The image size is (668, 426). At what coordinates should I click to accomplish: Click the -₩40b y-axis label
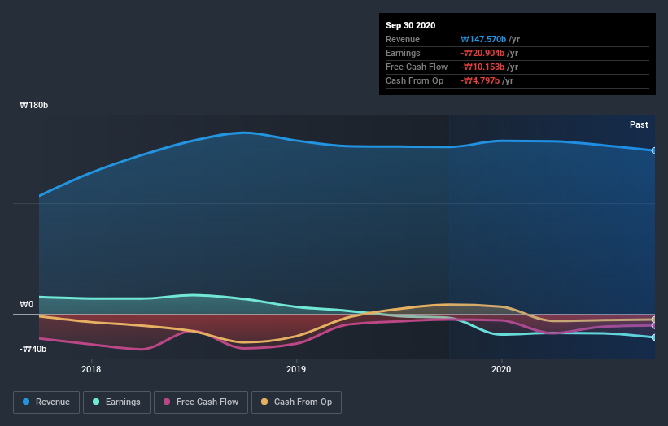(x=33, y=349)
